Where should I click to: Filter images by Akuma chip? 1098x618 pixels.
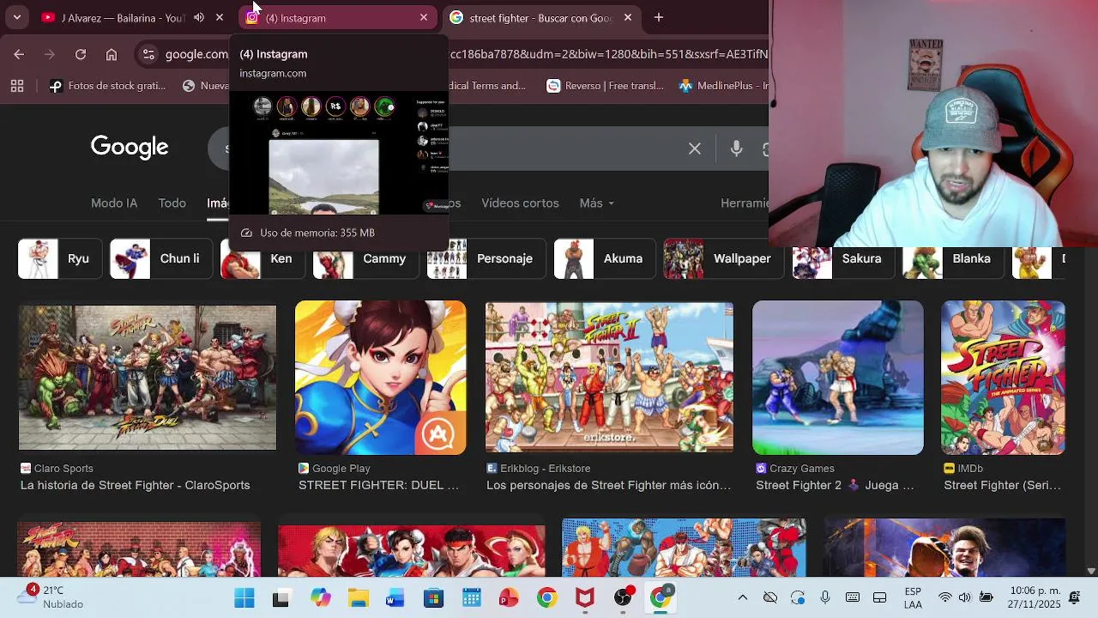[603, 258]
